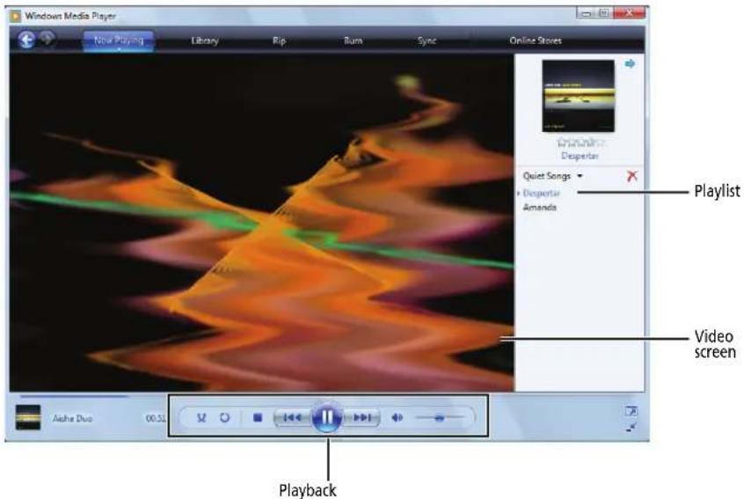Select Despertar in the playlist

pos(542,194)
